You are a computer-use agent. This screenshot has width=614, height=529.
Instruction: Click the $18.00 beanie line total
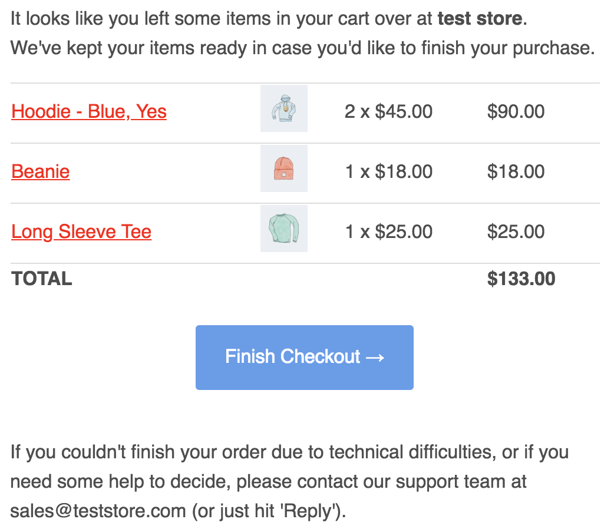(516, 171)
